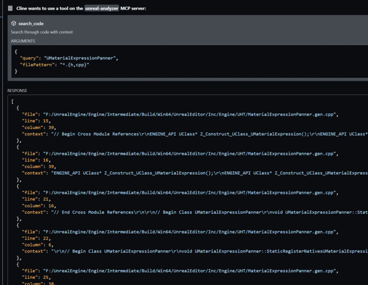Click the context string starting "// Begin Cross Module"

pos(209,134)
